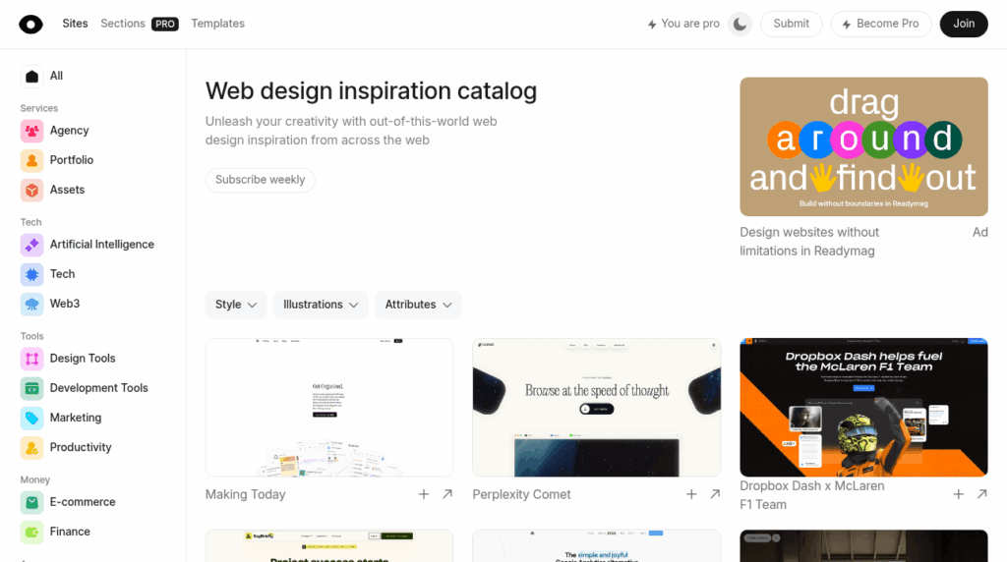Click the Services section label
This screenshot has width=1007, height=562.
[39, 108]
